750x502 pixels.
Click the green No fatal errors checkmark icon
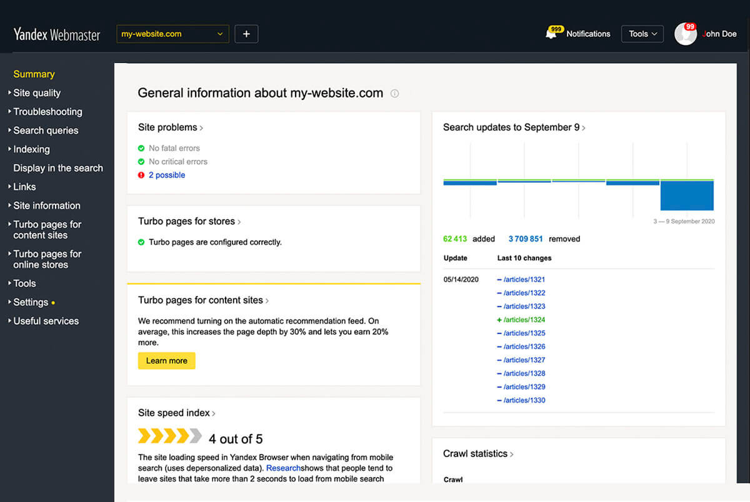tap(142, 148)
